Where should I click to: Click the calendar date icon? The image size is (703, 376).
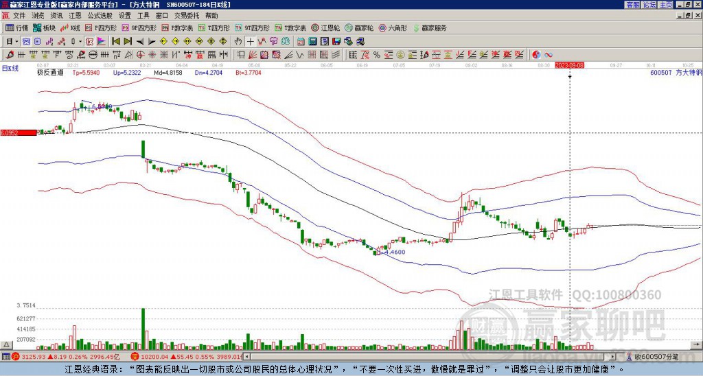[301, 42]
